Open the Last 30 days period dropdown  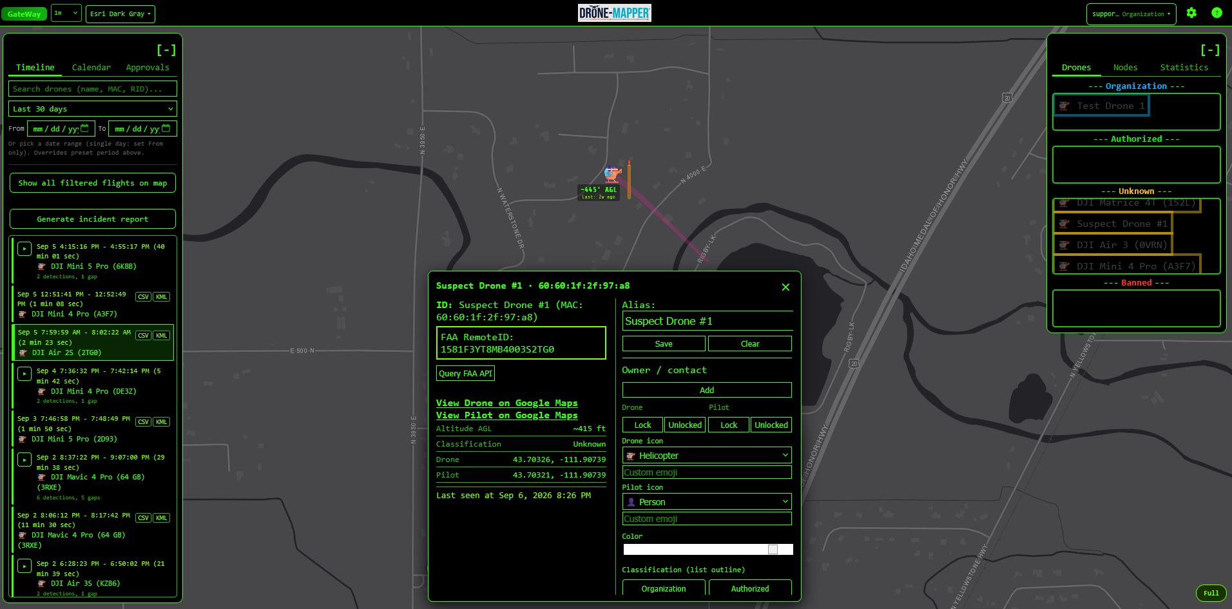click(x=93, y=109)
